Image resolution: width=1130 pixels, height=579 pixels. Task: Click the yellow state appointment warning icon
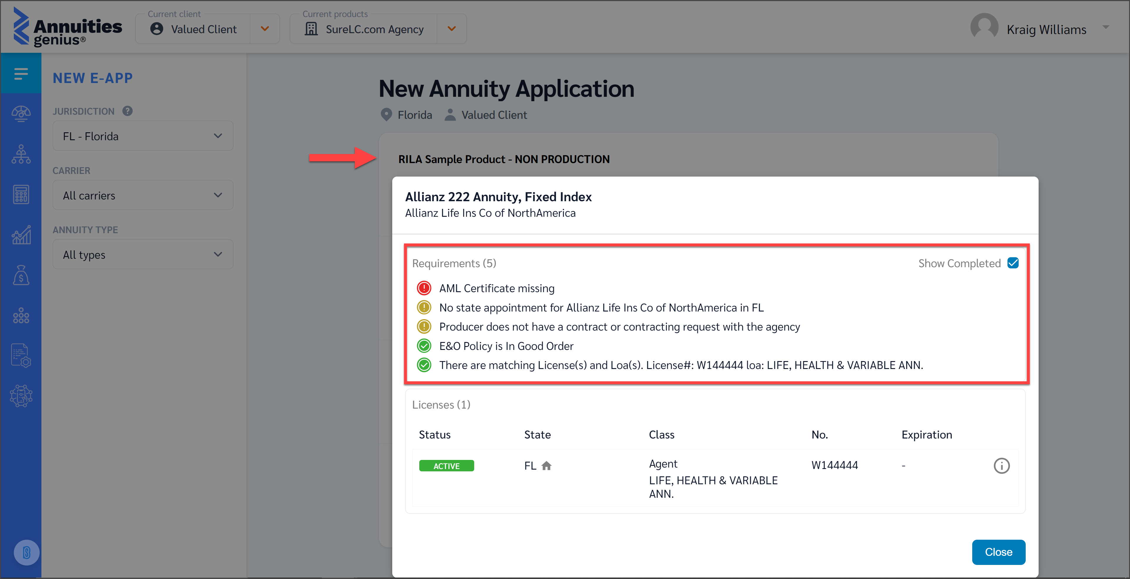point(424,307)
